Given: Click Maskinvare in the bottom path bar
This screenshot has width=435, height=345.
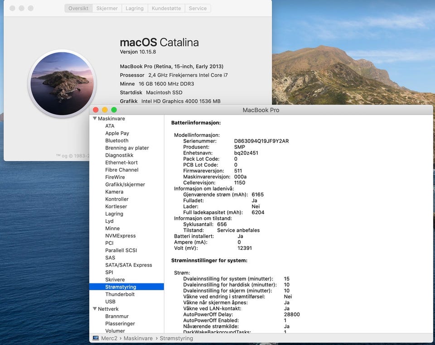Looking at the screenshot, I should [x=138, y=338].
